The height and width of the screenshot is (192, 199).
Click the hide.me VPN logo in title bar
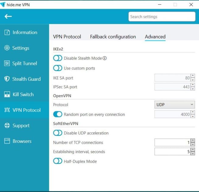pyautogui.click(x=2, y=5)
